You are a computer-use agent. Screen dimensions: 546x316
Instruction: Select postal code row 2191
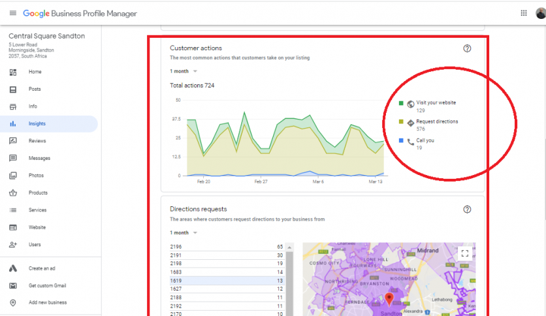click(227, 255)
